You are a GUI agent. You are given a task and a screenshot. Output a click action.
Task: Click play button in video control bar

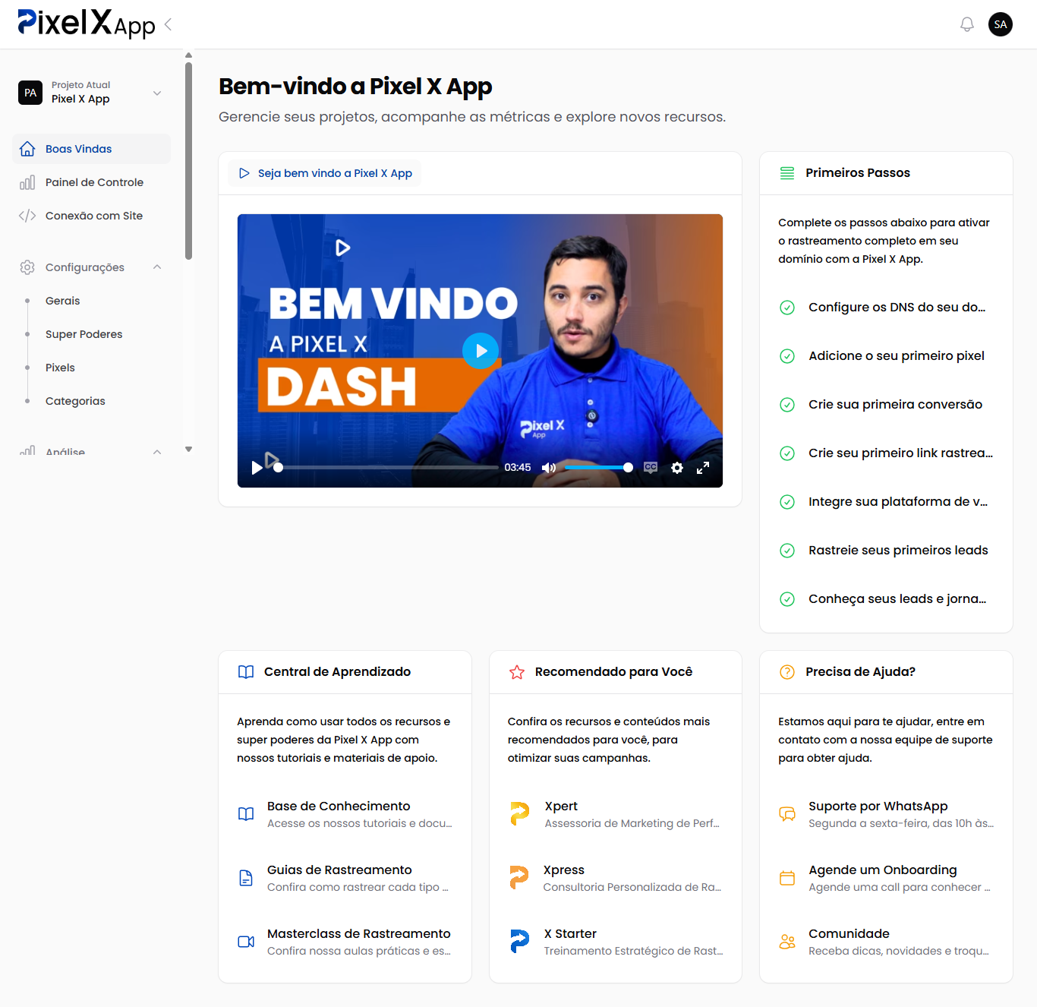(x=257, y=468)
